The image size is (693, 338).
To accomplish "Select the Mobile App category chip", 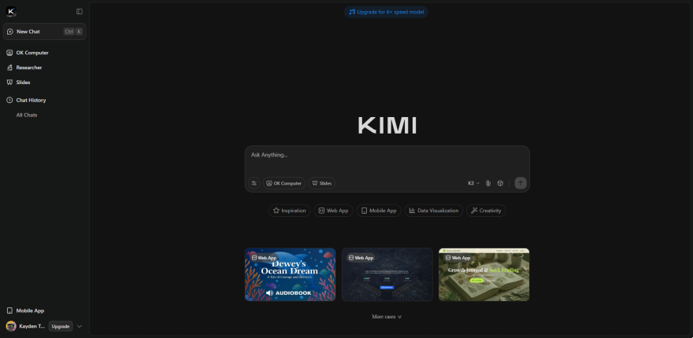I will click(379, 211).
